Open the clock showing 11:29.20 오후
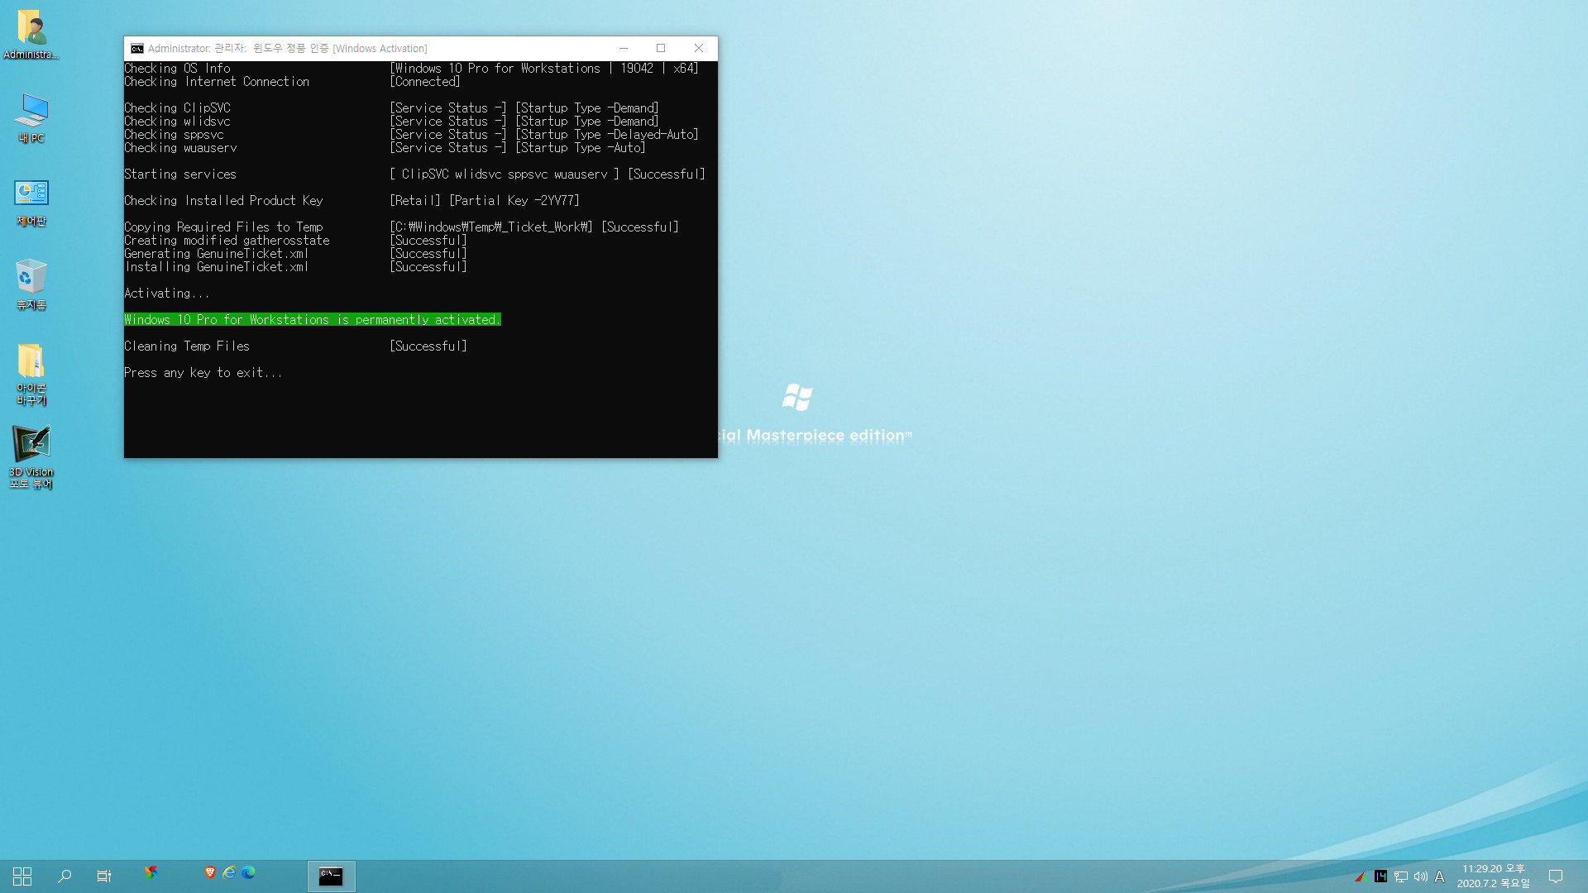 1494,876
